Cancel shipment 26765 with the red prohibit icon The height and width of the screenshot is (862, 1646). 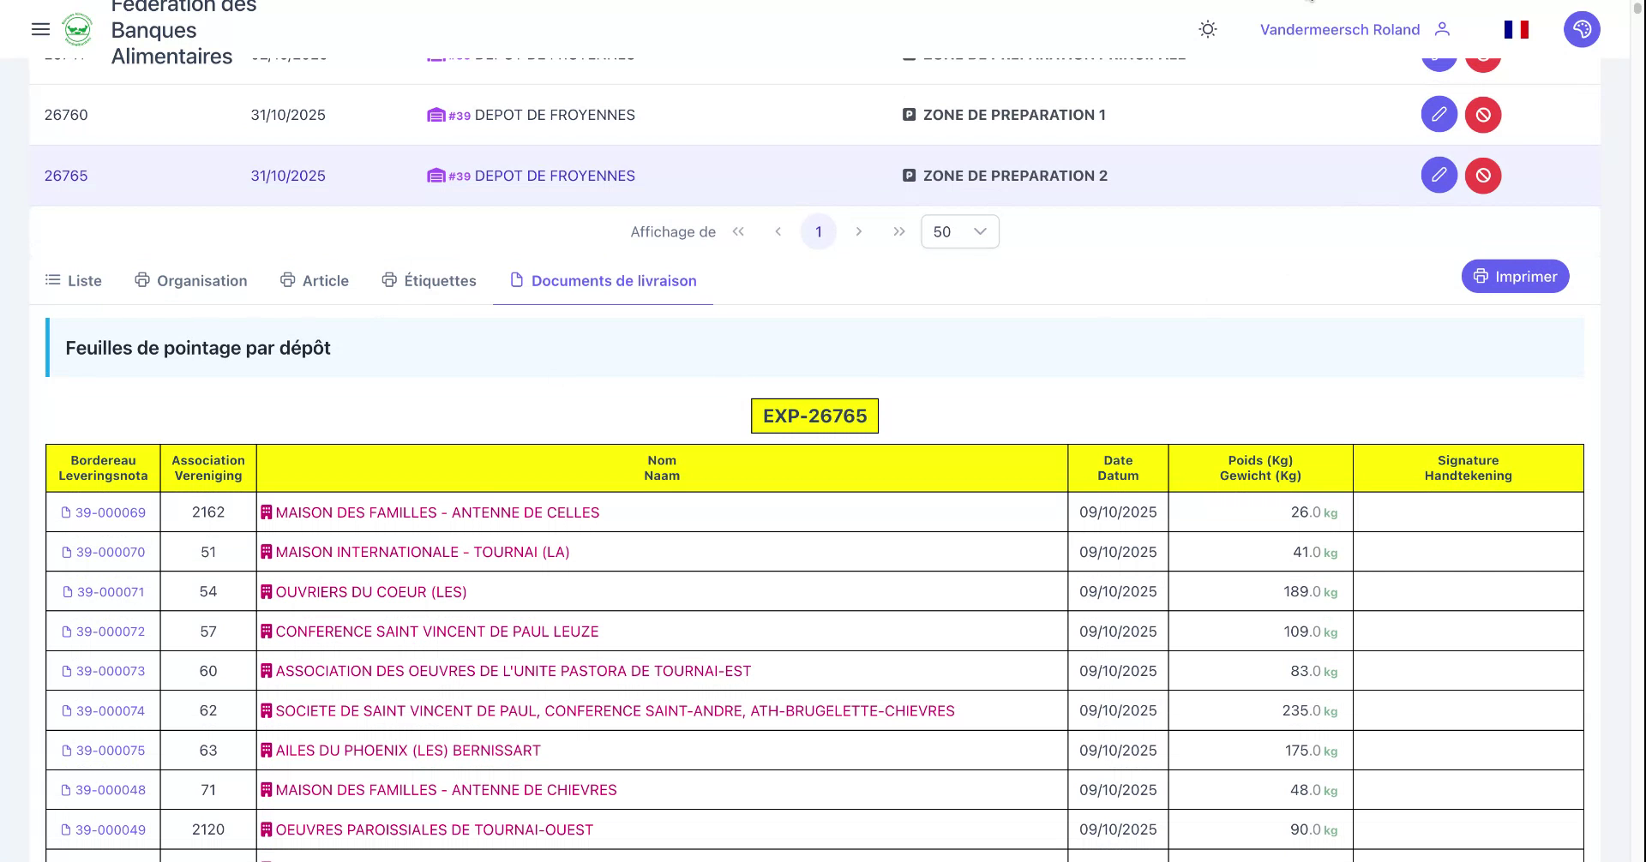(1483, 175)
